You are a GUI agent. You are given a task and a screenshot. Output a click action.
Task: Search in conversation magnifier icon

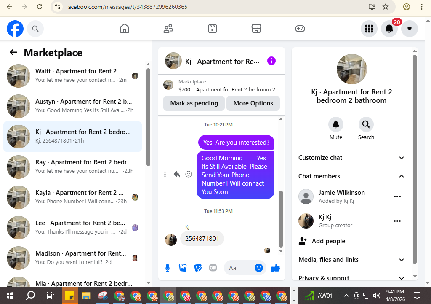click(366, 124)
